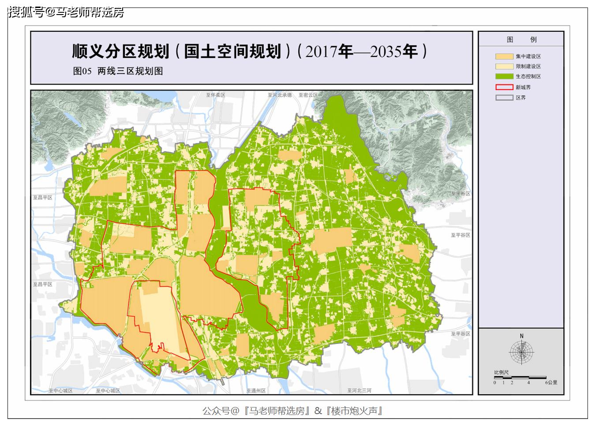
Task: Click the 至河北三河 direction label
Action: (x=359, y=391)
